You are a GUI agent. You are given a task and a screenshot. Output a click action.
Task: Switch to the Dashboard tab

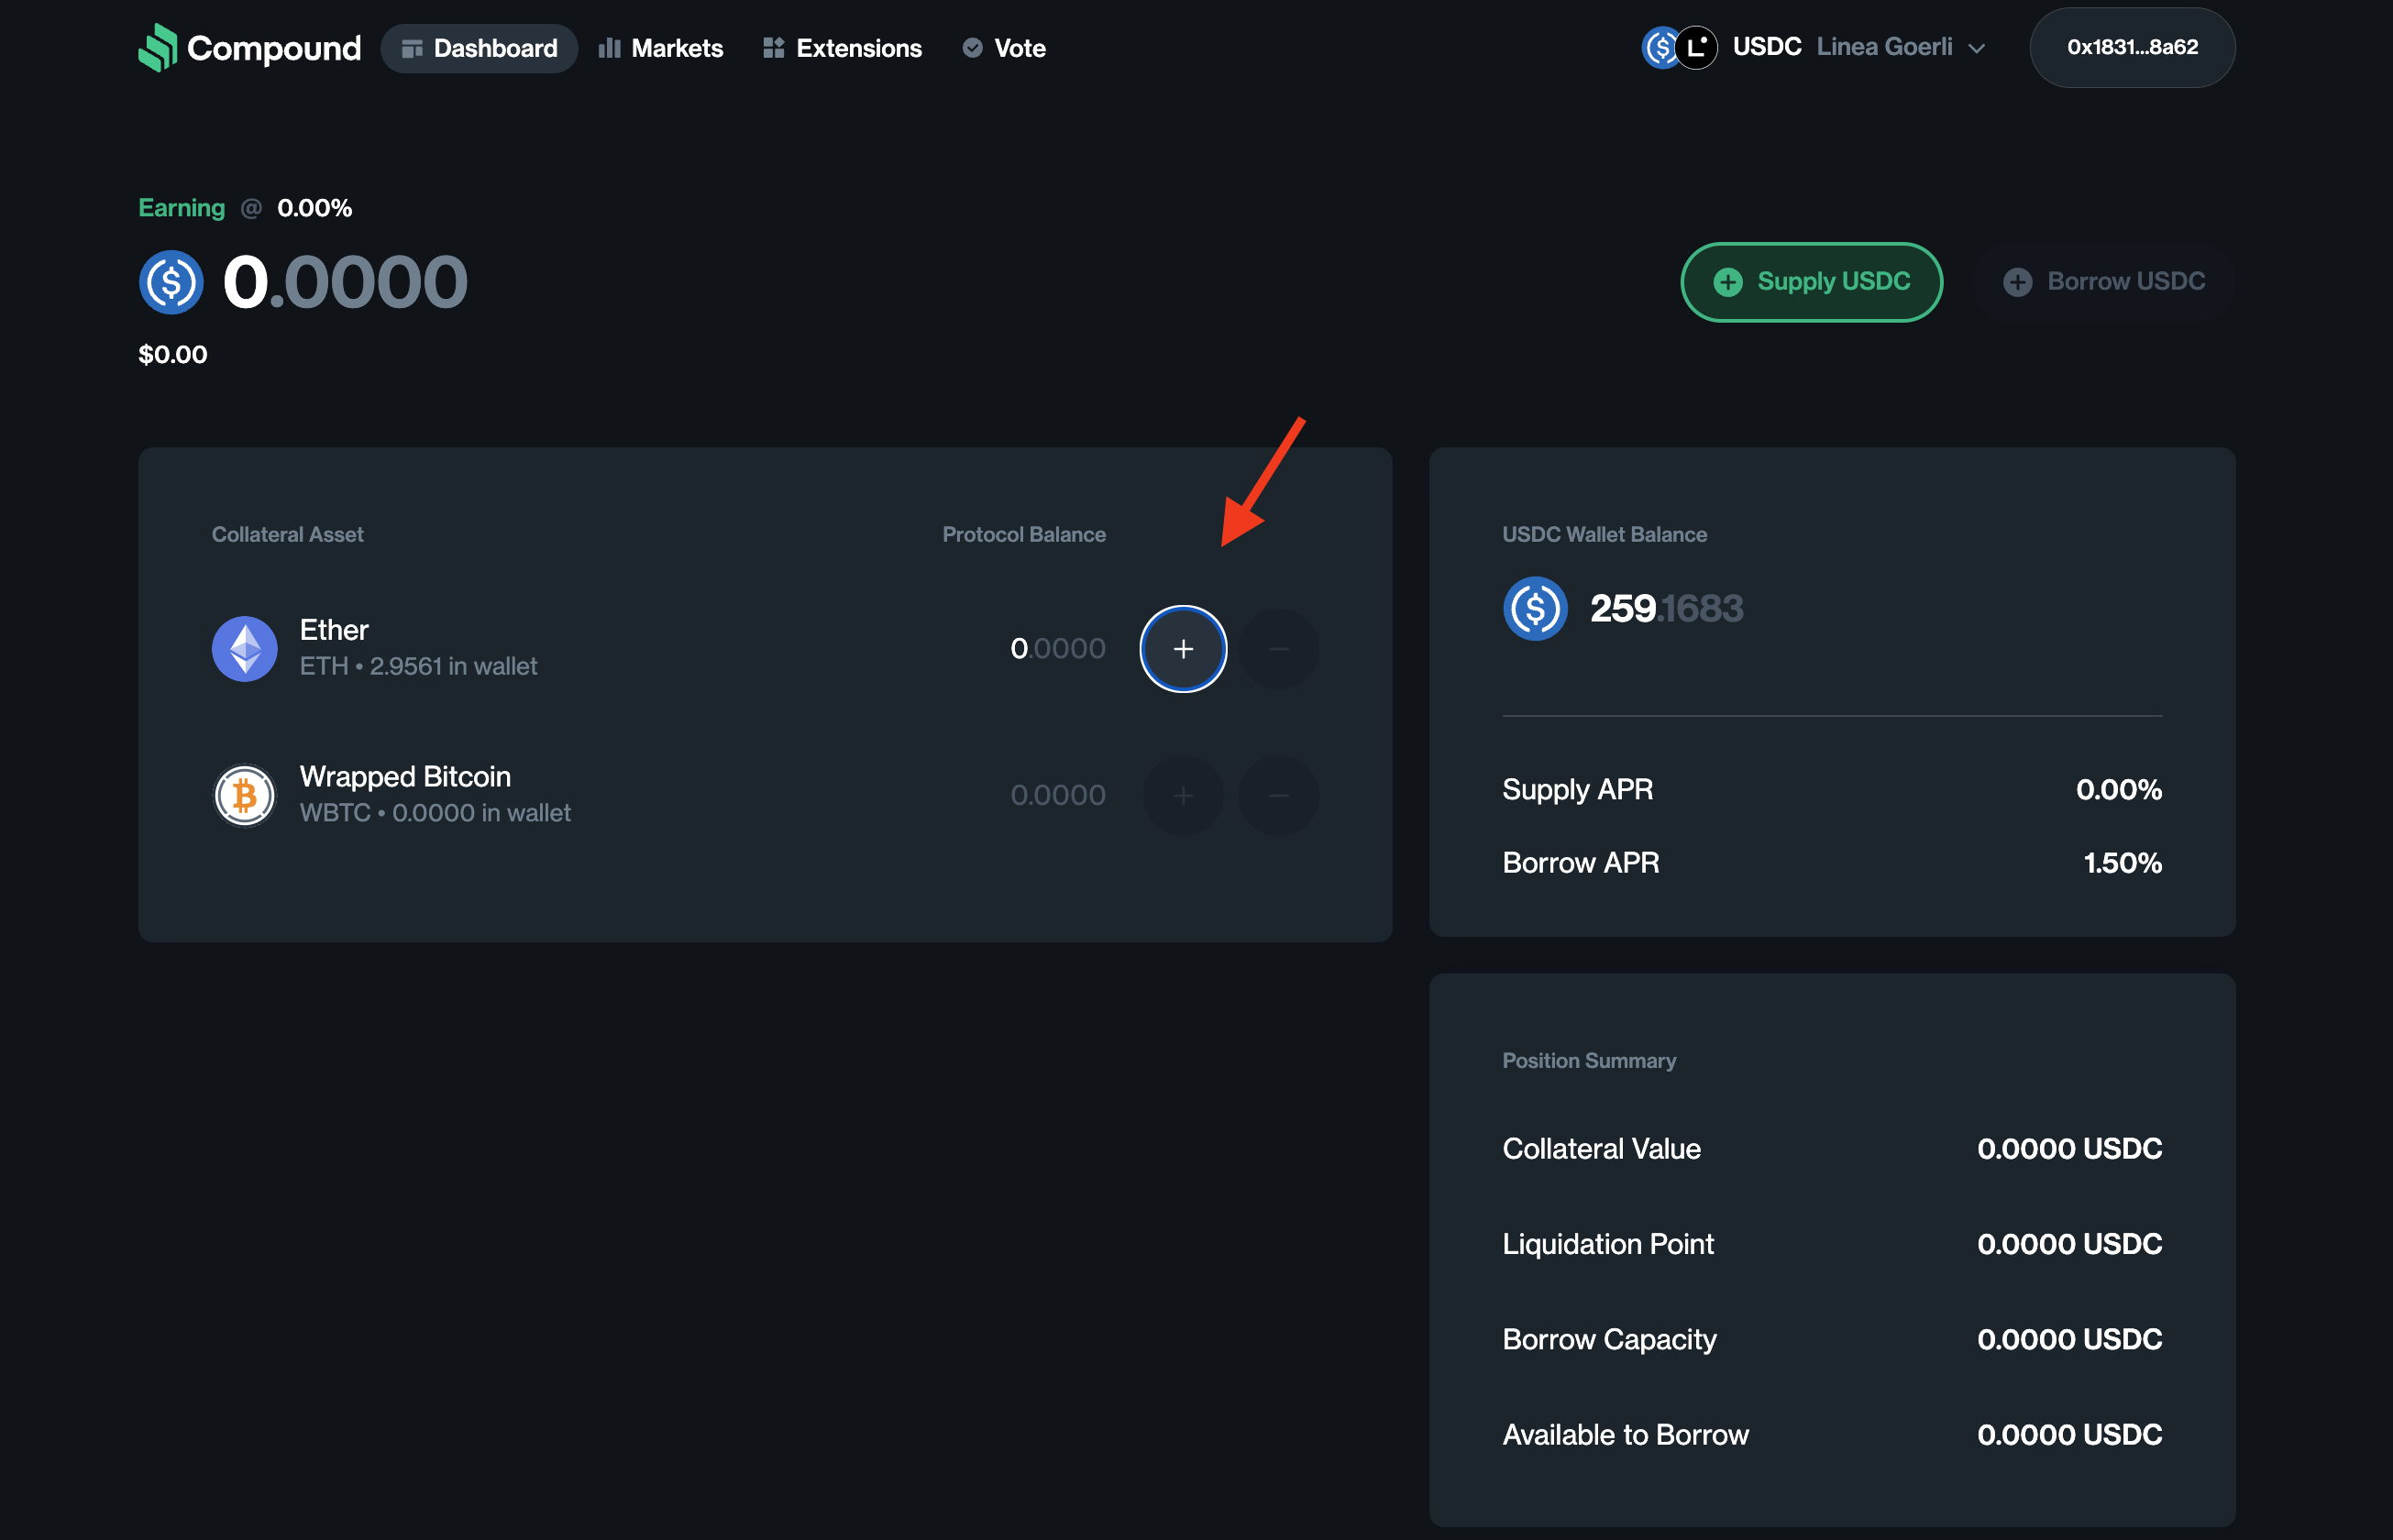click(x=479, y=48)
